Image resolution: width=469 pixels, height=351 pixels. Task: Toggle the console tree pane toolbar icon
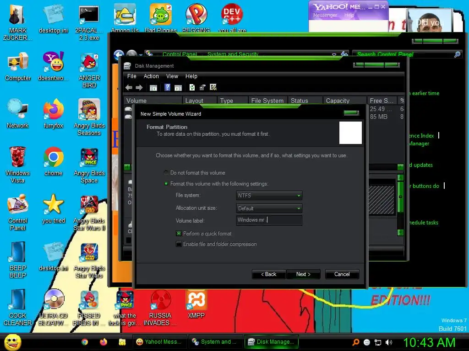pyautogui.click(x=153, y=87)
